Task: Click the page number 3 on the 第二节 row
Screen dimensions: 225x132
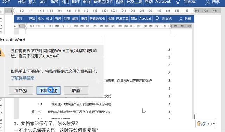Action: [169, 112]
